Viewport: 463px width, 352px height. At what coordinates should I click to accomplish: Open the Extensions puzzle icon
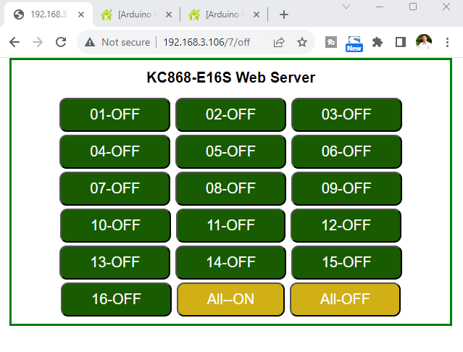pos(377,43)
